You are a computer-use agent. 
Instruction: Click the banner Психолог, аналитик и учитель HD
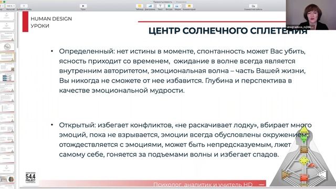point(203,184)
